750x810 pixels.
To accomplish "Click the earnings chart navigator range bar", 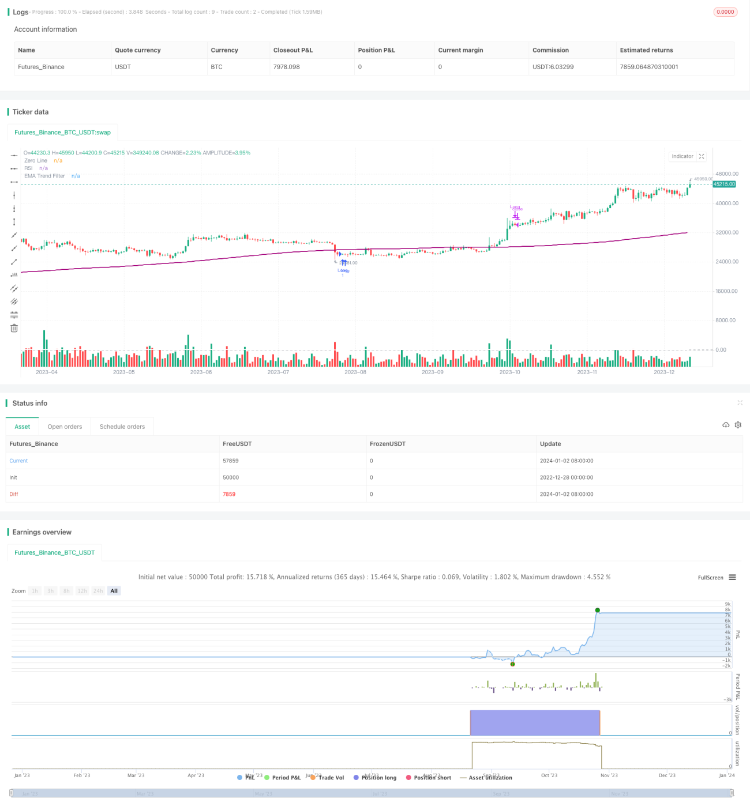I will [x=372, y=793].
